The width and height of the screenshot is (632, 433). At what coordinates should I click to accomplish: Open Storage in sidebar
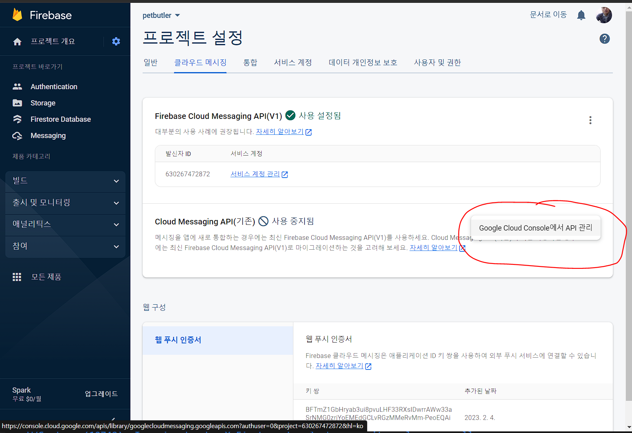pyautogui.click(x=43, y=103)
